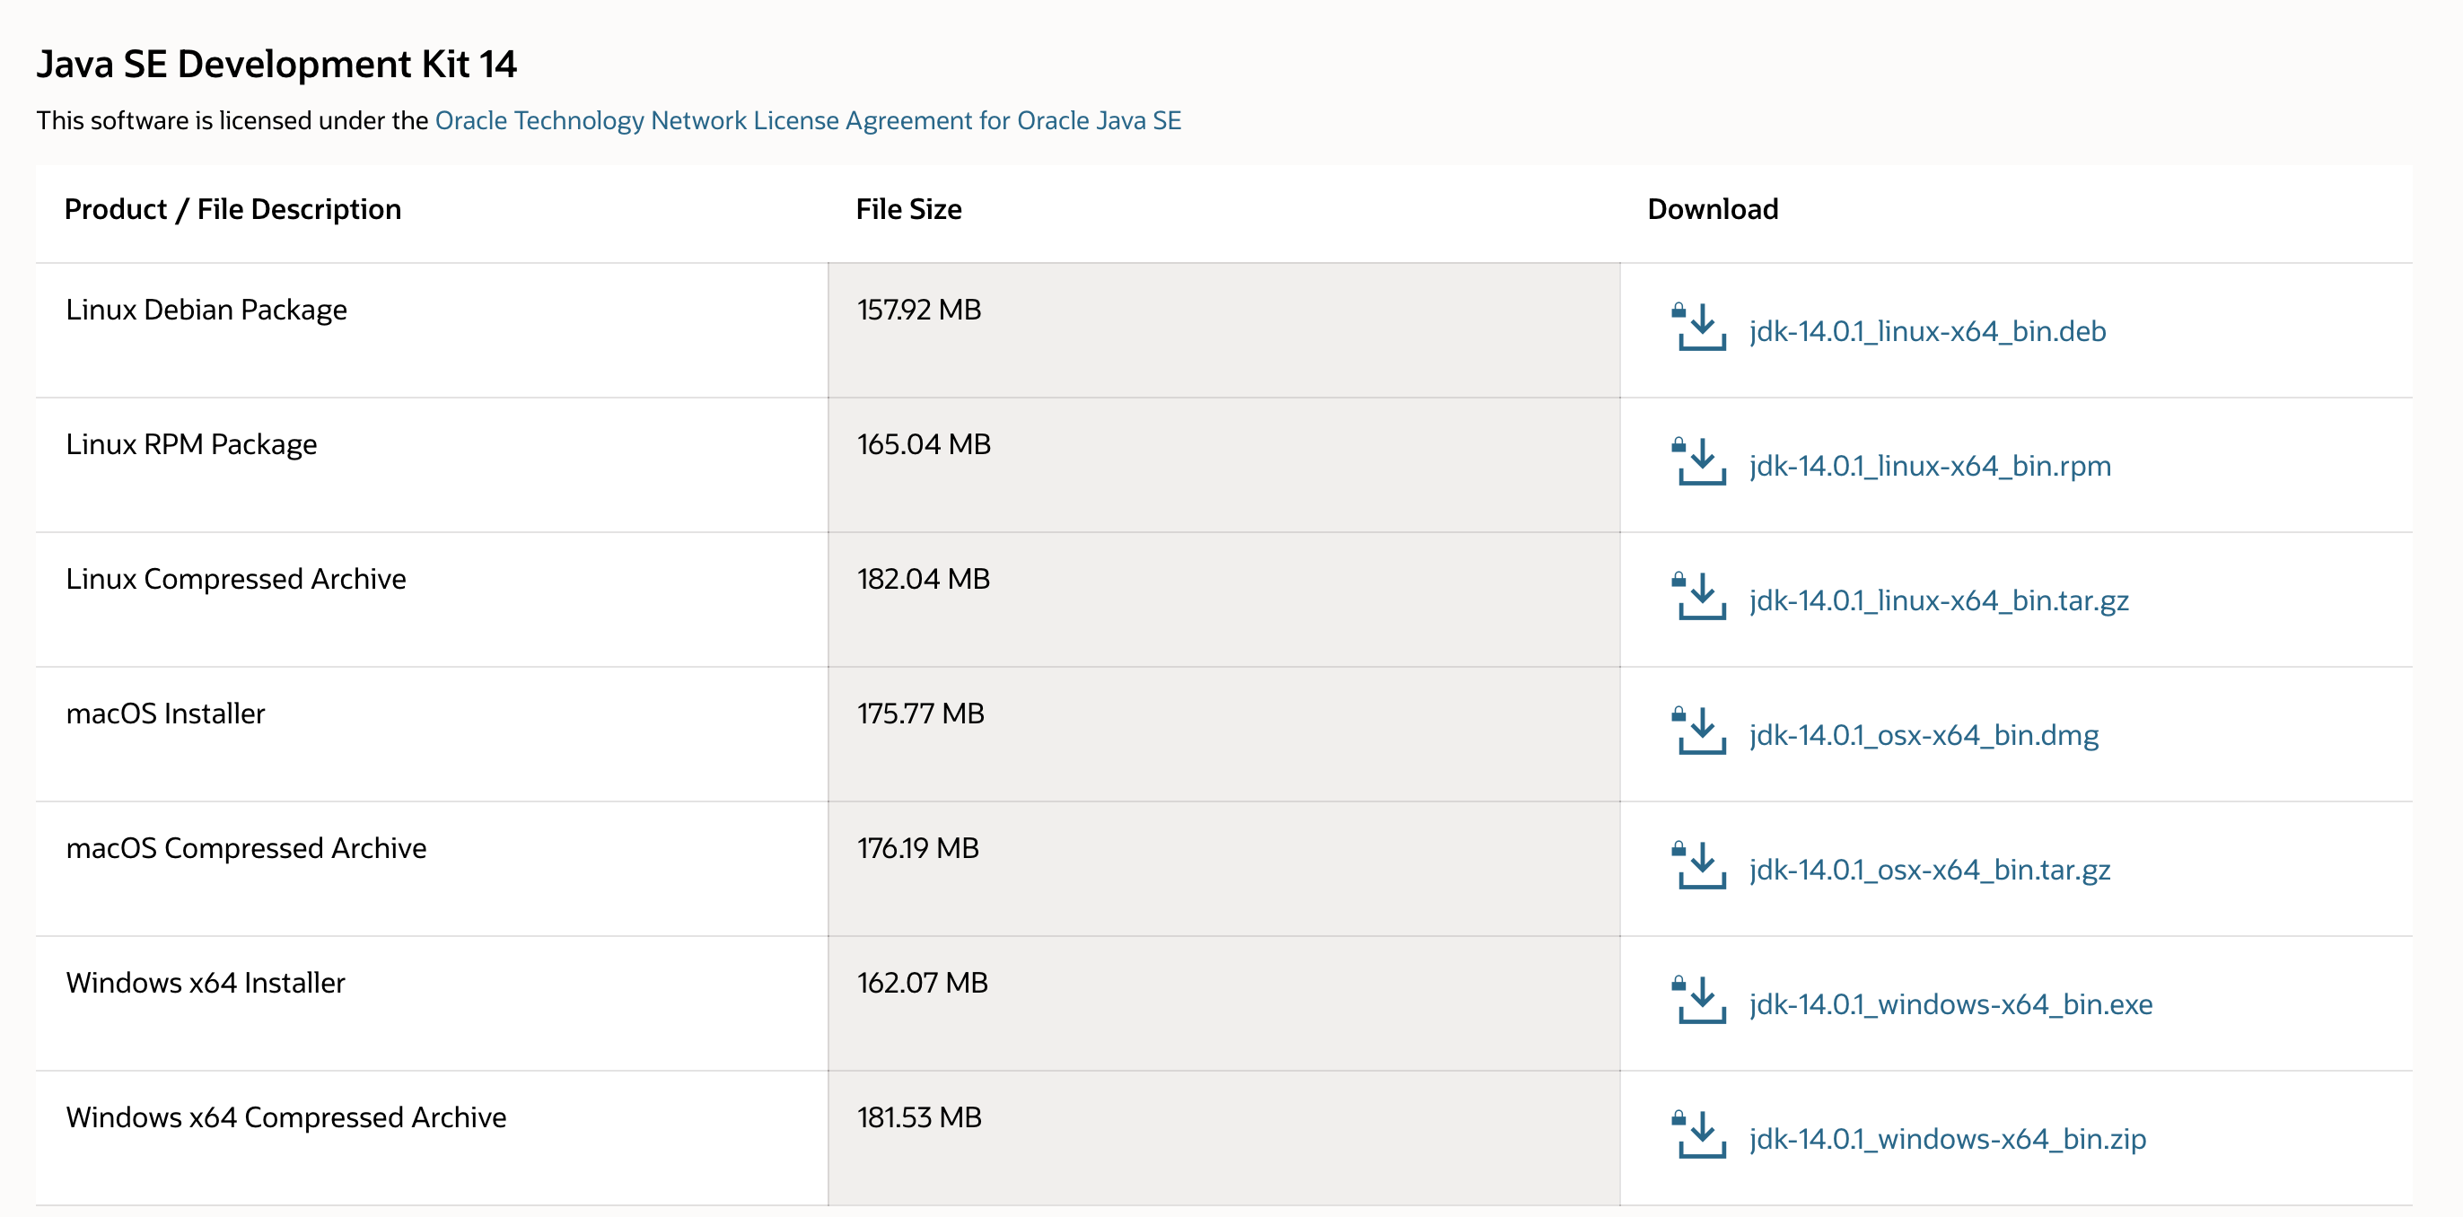Open jdk-14.0.1_linux-x64_bin.tar.gz download link

coord(1938,601)
